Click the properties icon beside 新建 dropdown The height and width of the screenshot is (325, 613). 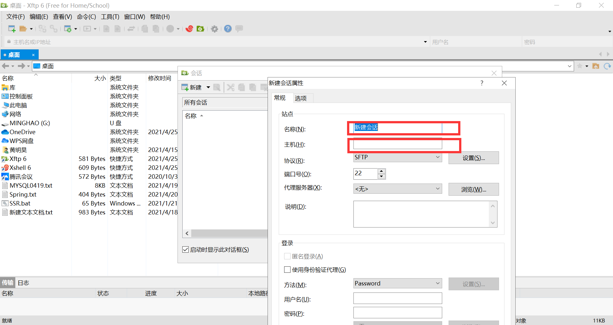(217, 87)
